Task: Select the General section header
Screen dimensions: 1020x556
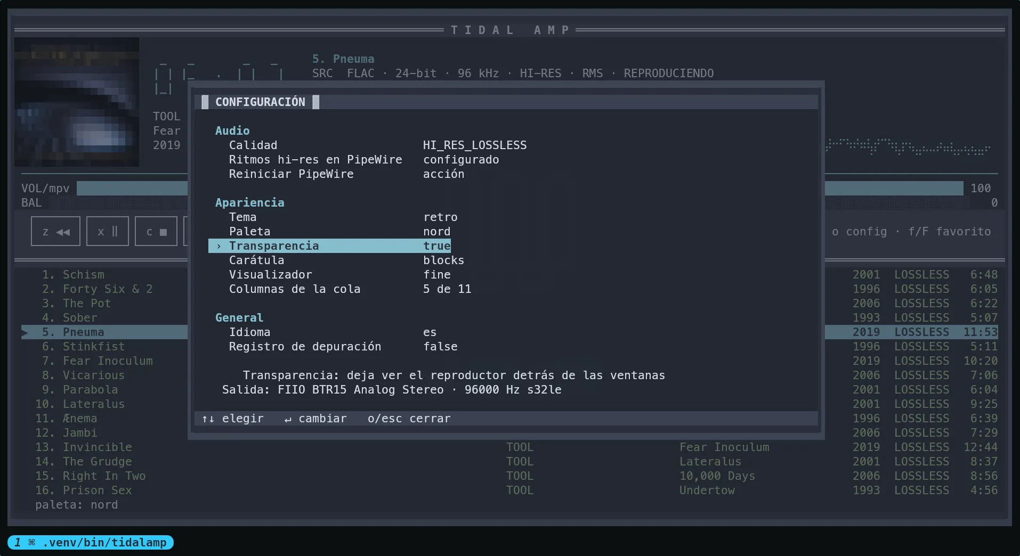Action: click(x=239, y=317)
